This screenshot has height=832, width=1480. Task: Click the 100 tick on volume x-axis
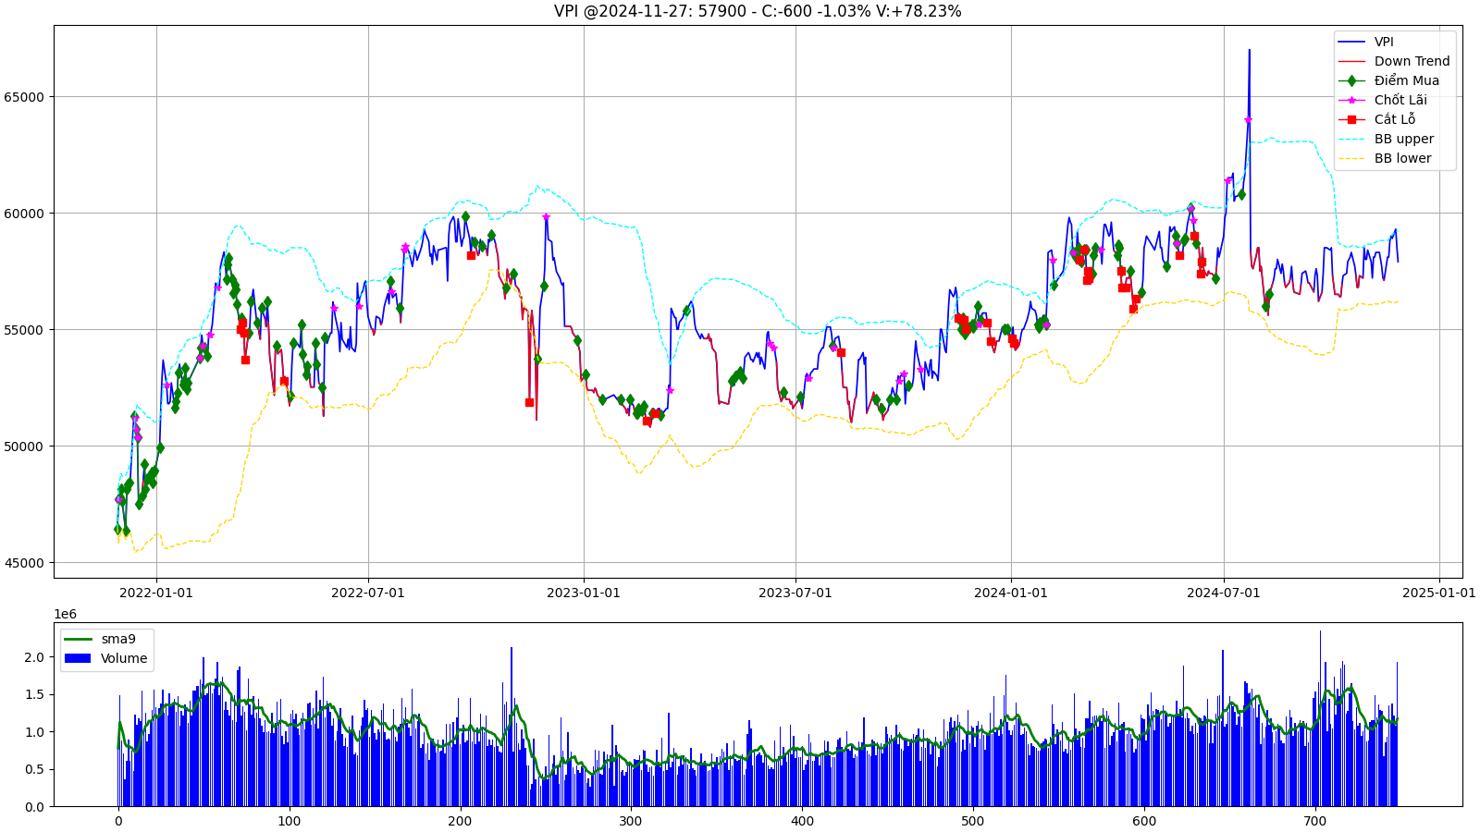[290, 821]
